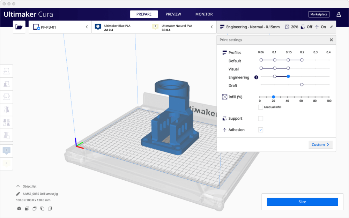Select Visual profile at 0.15 layer height
The width and height of the screenshot is (349, 218).
[x=288, y=68]
